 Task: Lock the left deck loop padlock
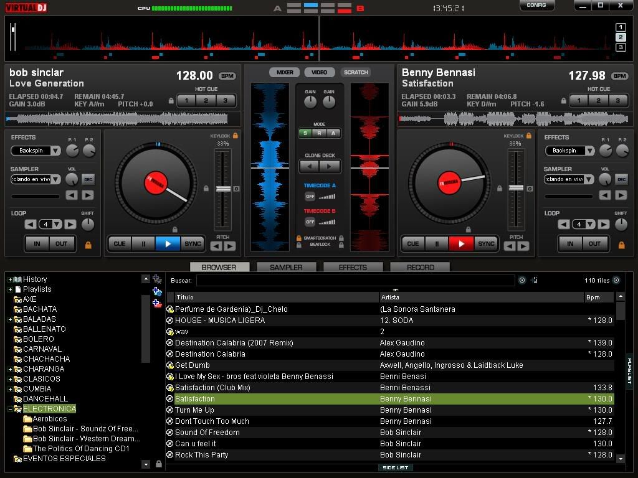click(x=88, y=245)
